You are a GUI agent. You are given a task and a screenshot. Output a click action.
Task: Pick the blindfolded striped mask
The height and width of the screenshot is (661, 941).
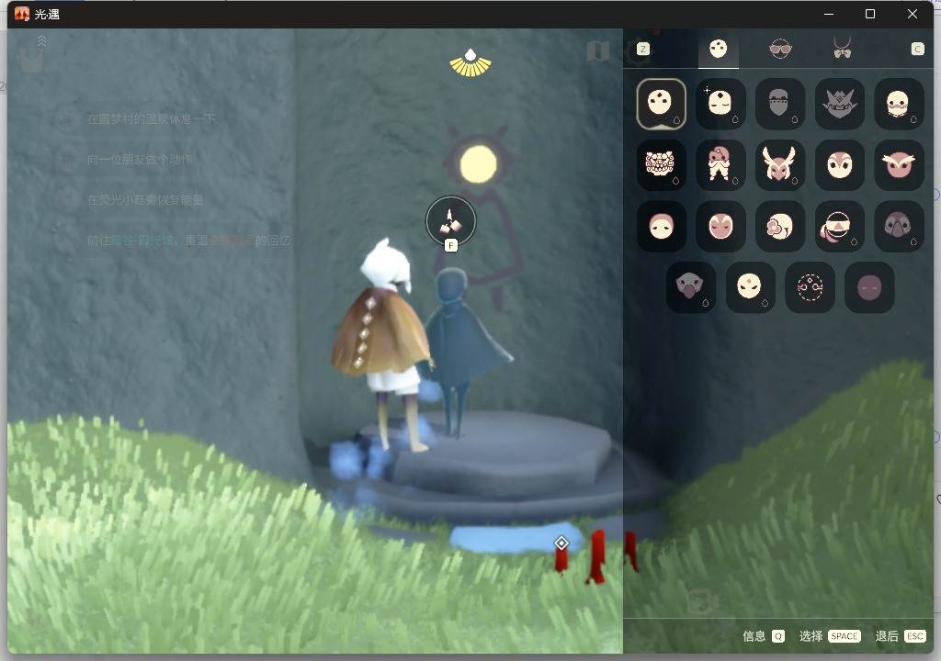(x=839, y=226)
